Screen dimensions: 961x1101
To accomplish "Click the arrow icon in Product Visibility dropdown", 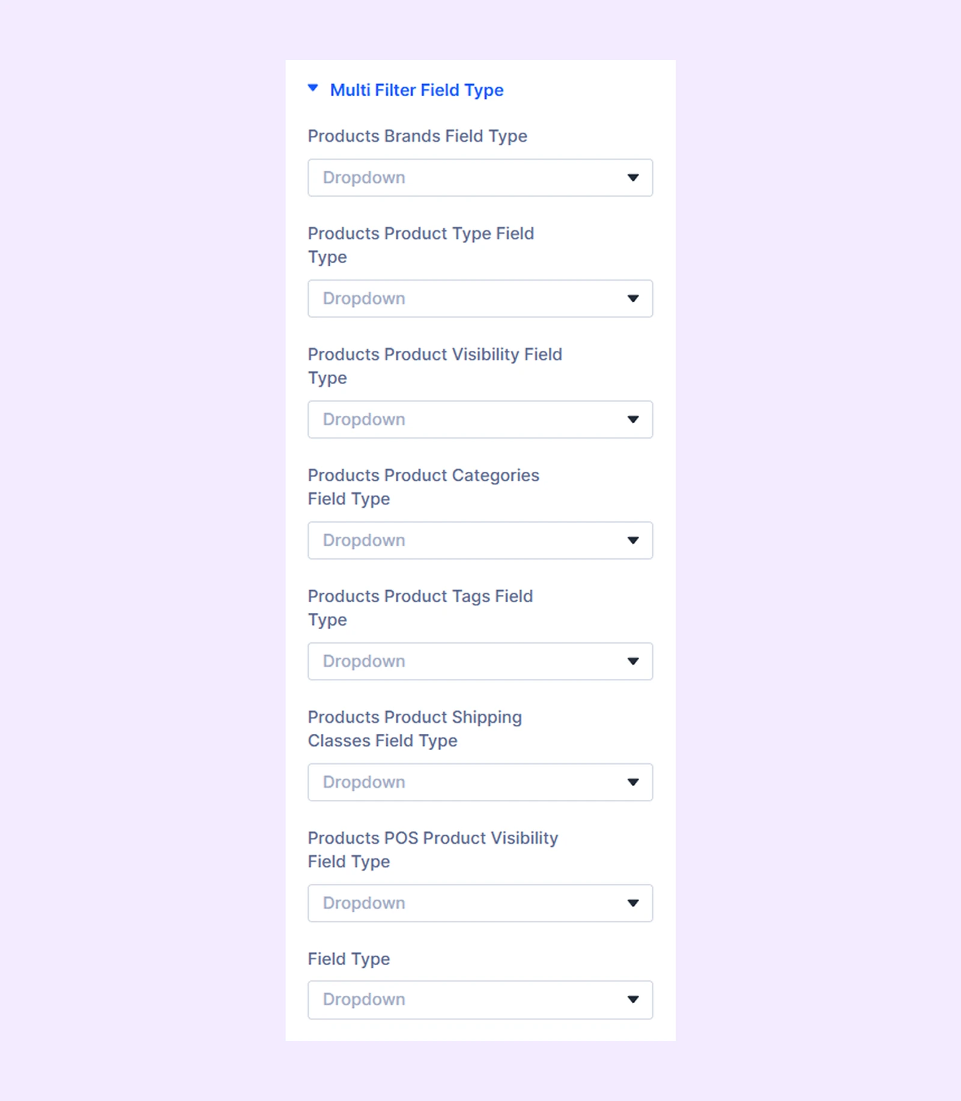I will point(633,419).
